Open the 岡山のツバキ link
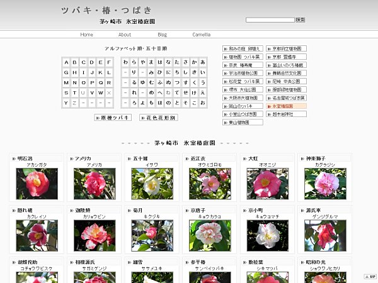The width and height of the screenshot is (378, 283). click(243, 106)
